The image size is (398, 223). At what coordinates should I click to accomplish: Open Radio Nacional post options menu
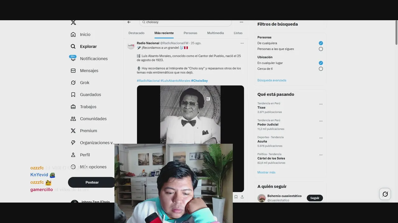point(242,43)
